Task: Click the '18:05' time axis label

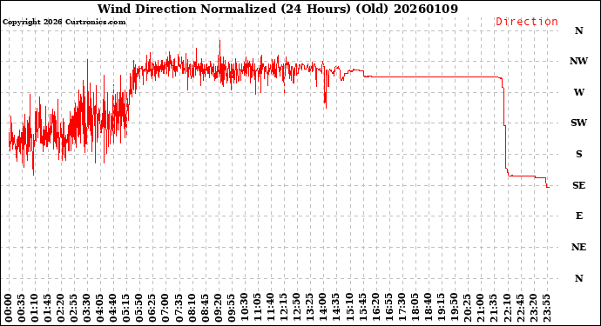Action: [415, 308]
